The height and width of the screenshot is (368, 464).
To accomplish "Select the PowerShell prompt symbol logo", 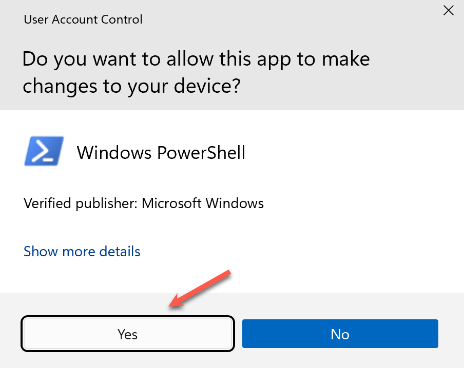I will click(x=44, y=151).
